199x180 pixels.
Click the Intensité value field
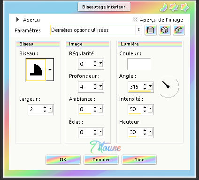(x=136, y=109)
